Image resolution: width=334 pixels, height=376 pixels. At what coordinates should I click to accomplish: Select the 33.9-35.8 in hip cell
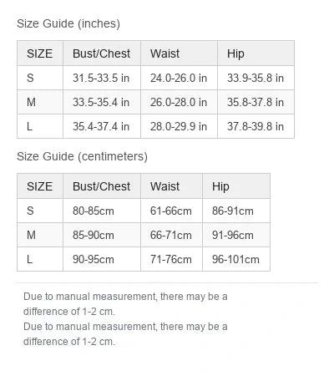tap(256, 78)
